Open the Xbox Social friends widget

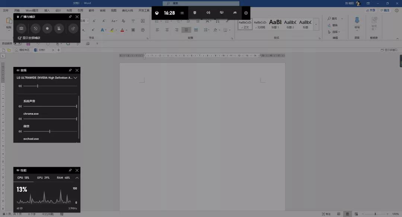click(x=235, y=13)
